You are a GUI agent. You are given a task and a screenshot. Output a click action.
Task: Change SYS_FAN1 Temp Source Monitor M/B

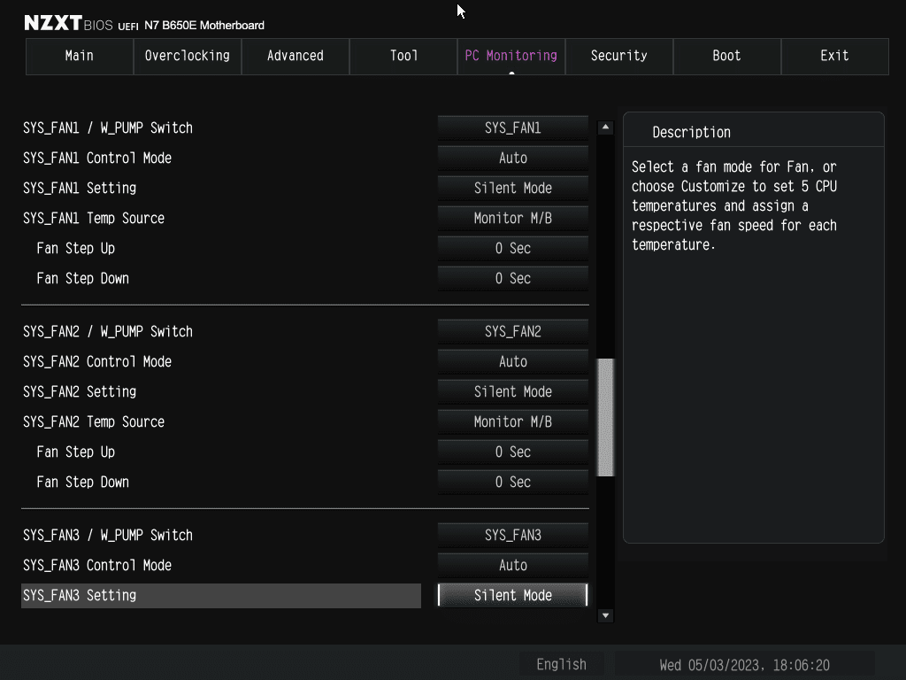click(x=513, y=218)
